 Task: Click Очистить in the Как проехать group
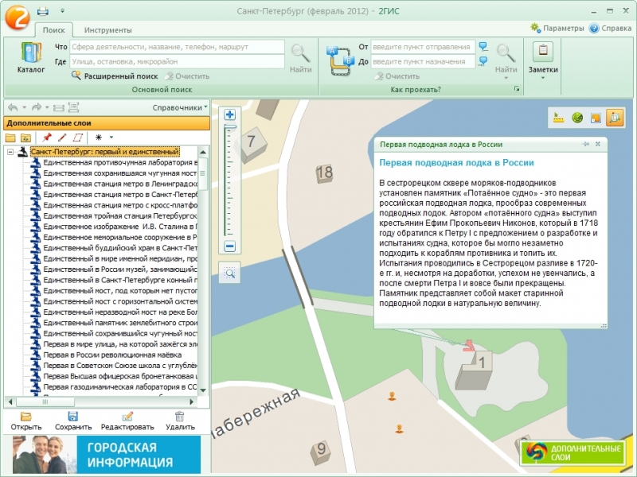pyautogui.click(x=397, y=76)
